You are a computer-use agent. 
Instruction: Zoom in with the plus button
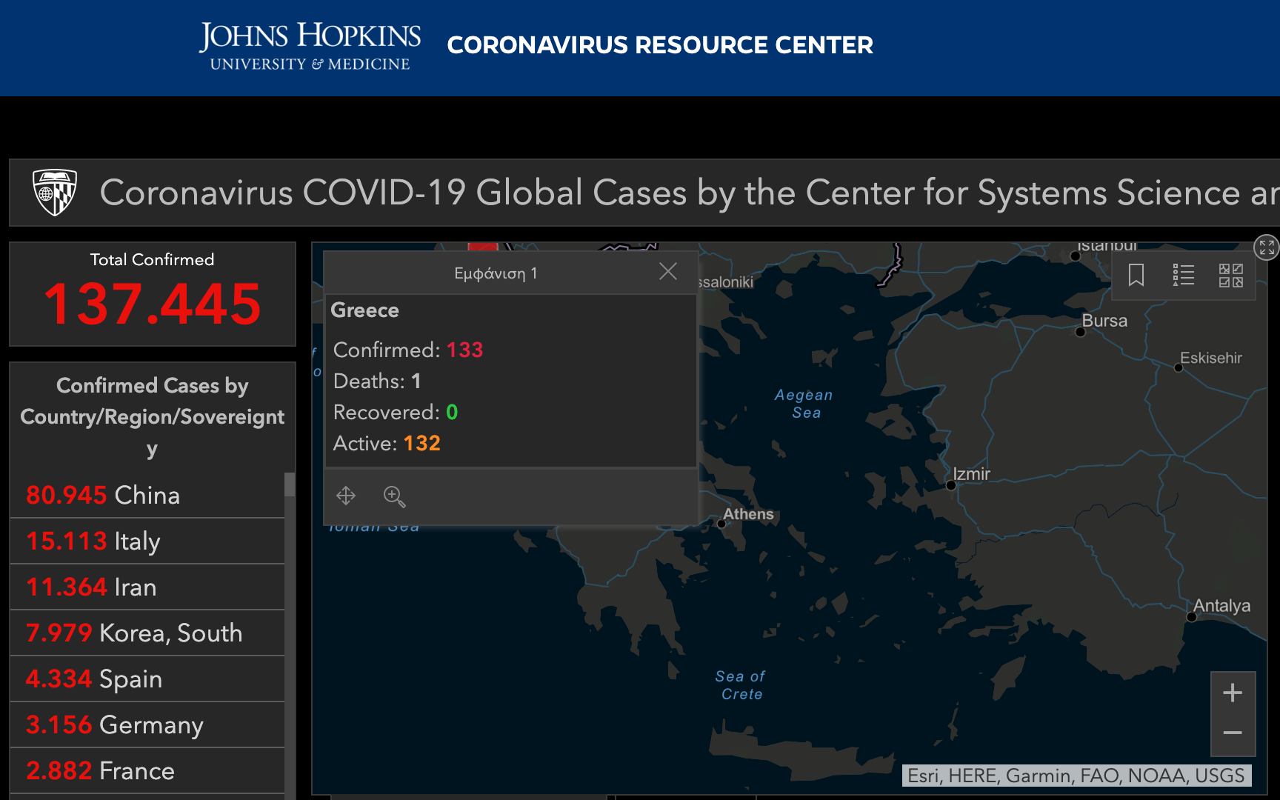point(1233,693)
